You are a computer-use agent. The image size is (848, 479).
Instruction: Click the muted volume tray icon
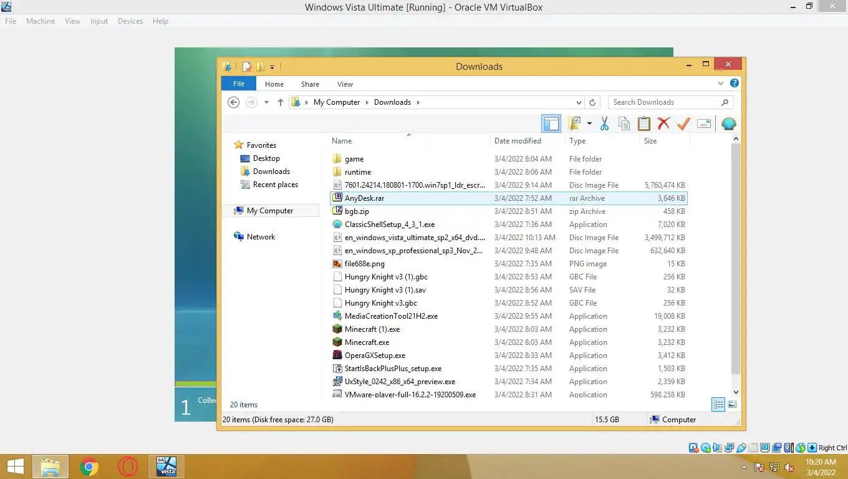(x=789, y=467)
